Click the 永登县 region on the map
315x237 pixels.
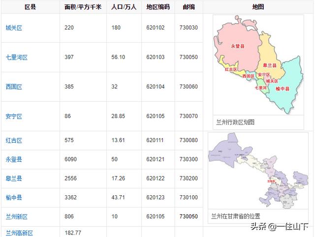[x=238, y=46]
